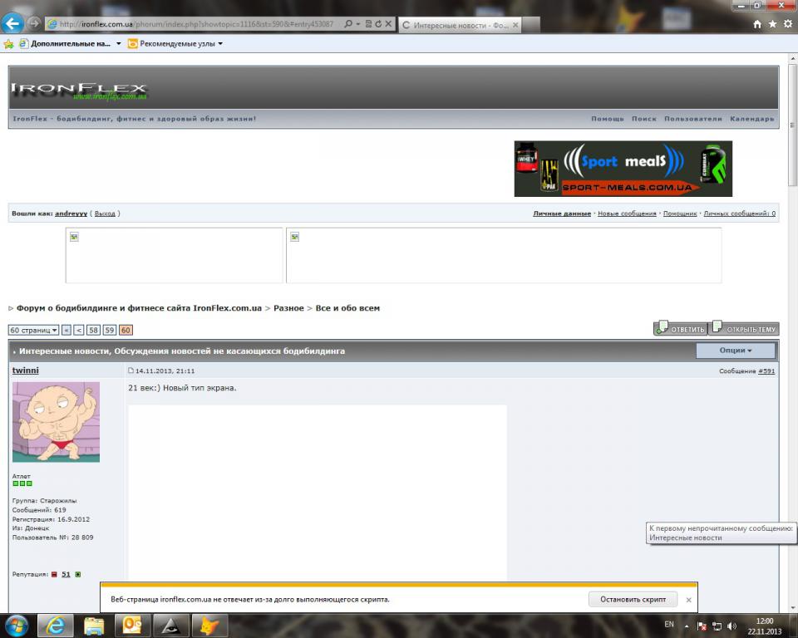Click the Sport-Meals advertisement banner

[x=623, y=169]
